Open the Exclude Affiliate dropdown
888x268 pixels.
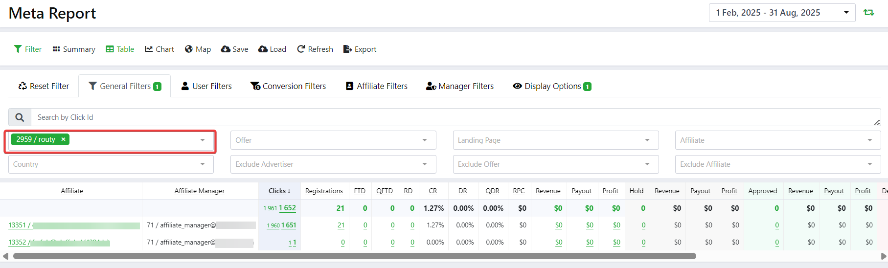[x=777, y=164]
